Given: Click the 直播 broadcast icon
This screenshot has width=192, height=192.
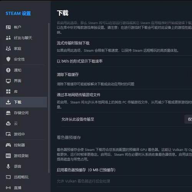Looking at the screenshot, I should pyautogui.click(x=8, y=188).
